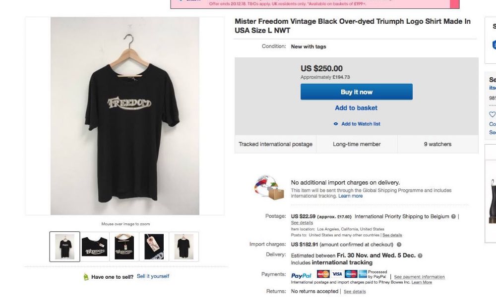Click the eye icon beside Add to Watch list
The height and width of the screenshot is (306, 496).
[336, 124]
